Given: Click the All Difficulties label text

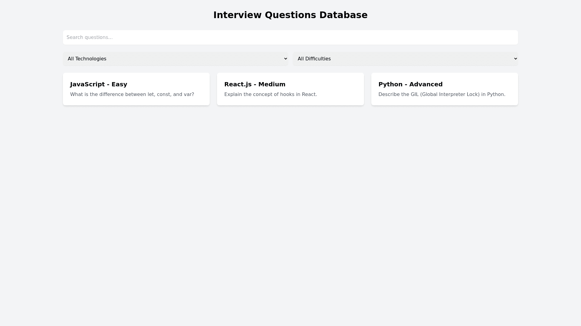Looking at the screenshot, I should point(314,59).
